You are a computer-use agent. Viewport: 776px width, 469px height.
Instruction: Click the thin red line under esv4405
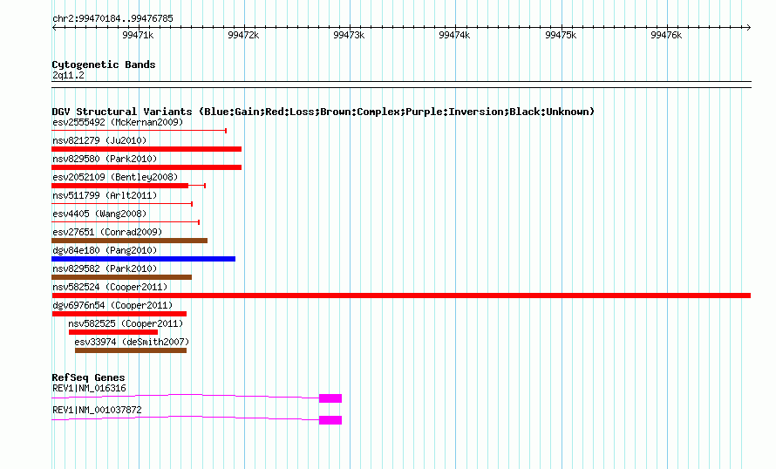pyautogui.click(x=126, y=221)
